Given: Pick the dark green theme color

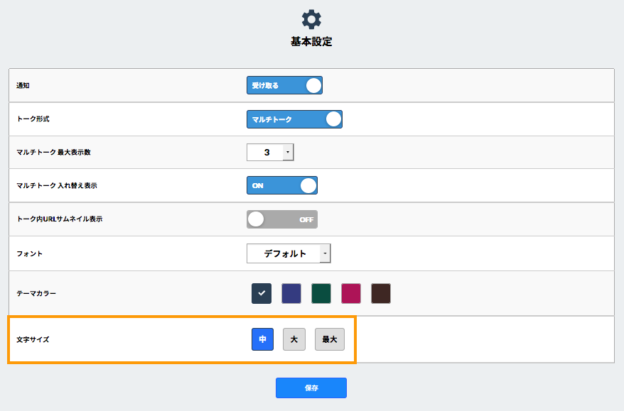Looking at the screenshot, I should click(x=321, y=293).
